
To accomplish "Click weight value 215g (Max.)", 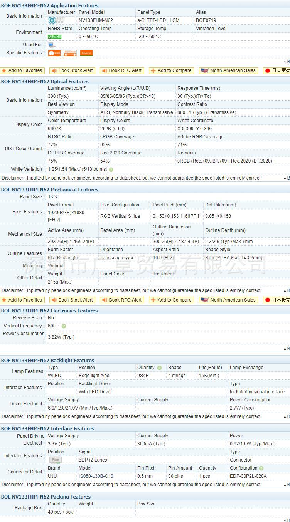I will pos(60,282).
